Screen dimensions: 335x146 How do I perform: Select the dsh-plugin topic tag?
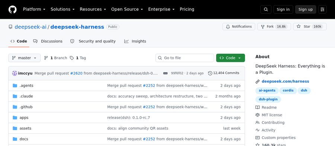pos(268,99)
